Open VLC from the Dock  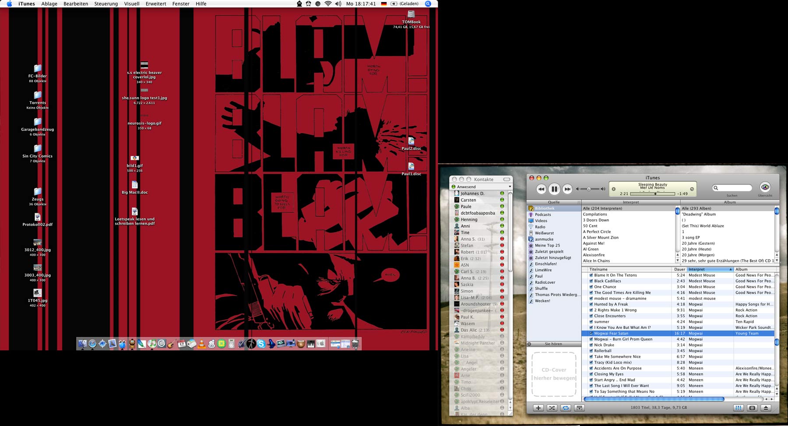(201, 344)
